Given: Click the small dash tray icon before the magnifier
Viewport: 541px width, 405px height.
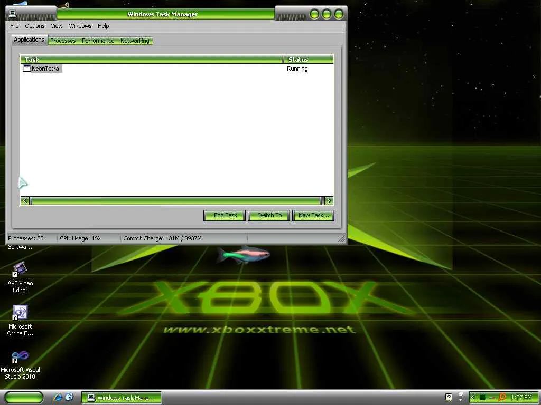Looking at the screenshot, I should click(493, 398).
